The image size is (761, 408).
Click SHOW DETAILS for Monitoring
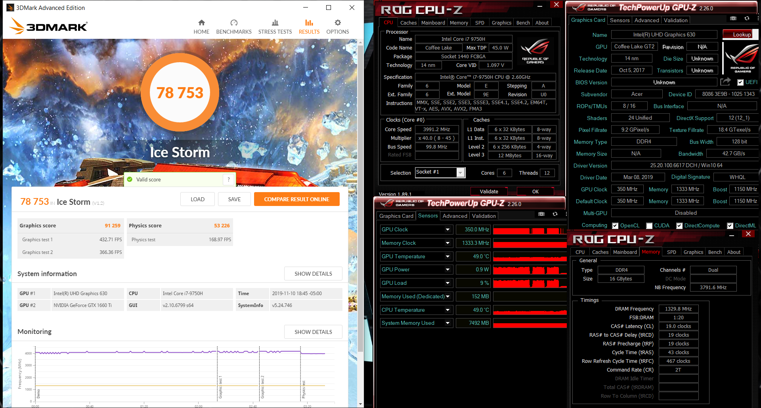coord(313,332)
